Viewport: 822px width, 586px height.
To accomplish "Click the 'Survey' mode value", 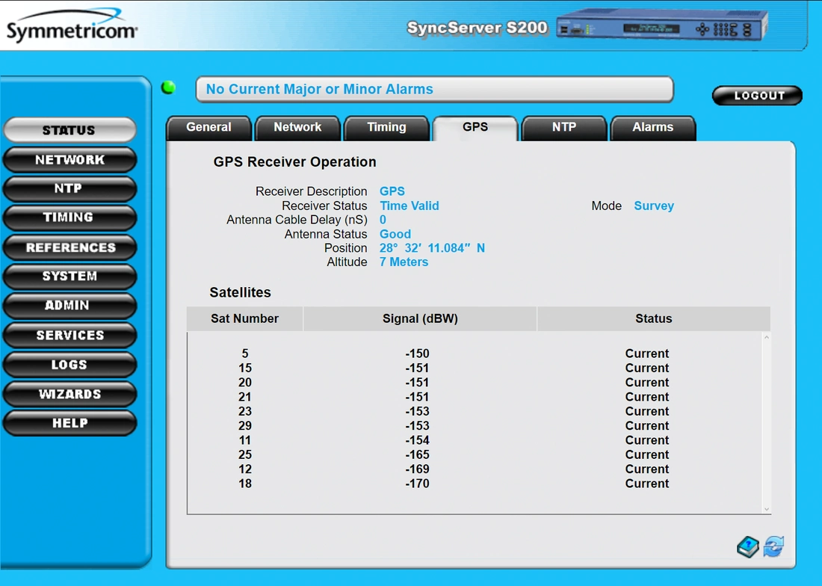I will click(654, 206).
